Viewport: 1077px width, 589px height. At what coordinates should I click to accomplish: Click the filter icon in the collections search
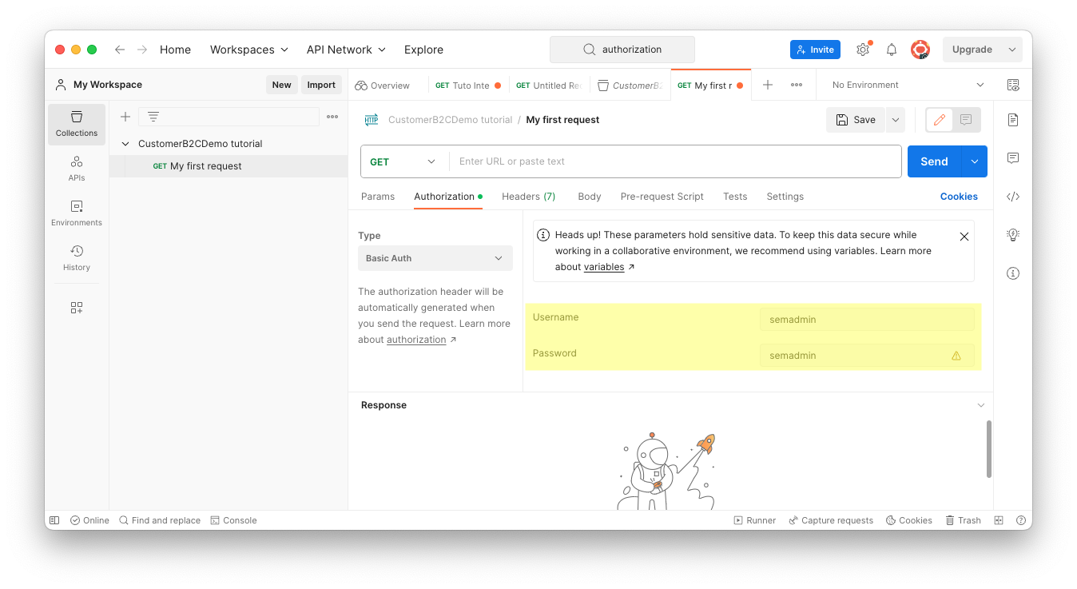(x=153, y=117)
